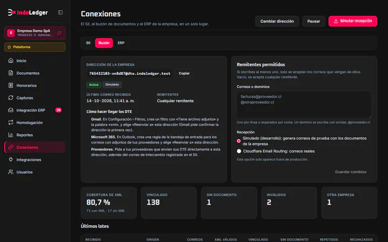Open the Plataforma button

coord(35,47)
